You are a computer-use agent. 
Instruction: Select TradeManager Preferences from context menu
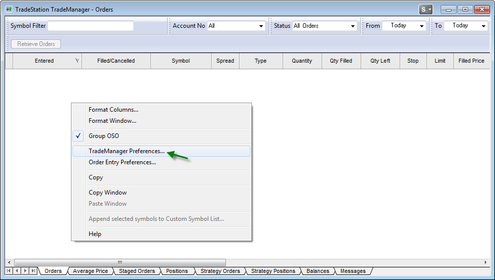click(127, 151)
